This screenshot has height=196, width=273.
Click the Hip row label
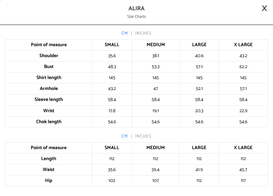pos(48,181)
